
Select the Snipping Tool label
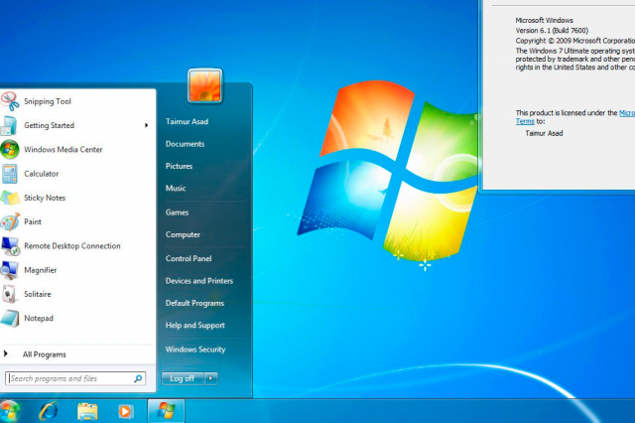pos(48,101)
